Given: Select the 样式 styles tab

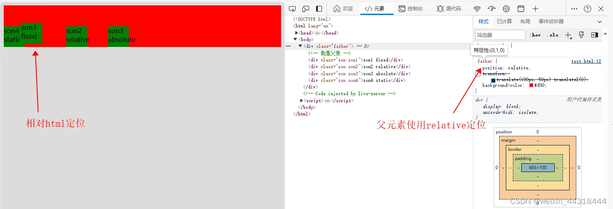Looking at the screenshot, I should click(483, 22).
